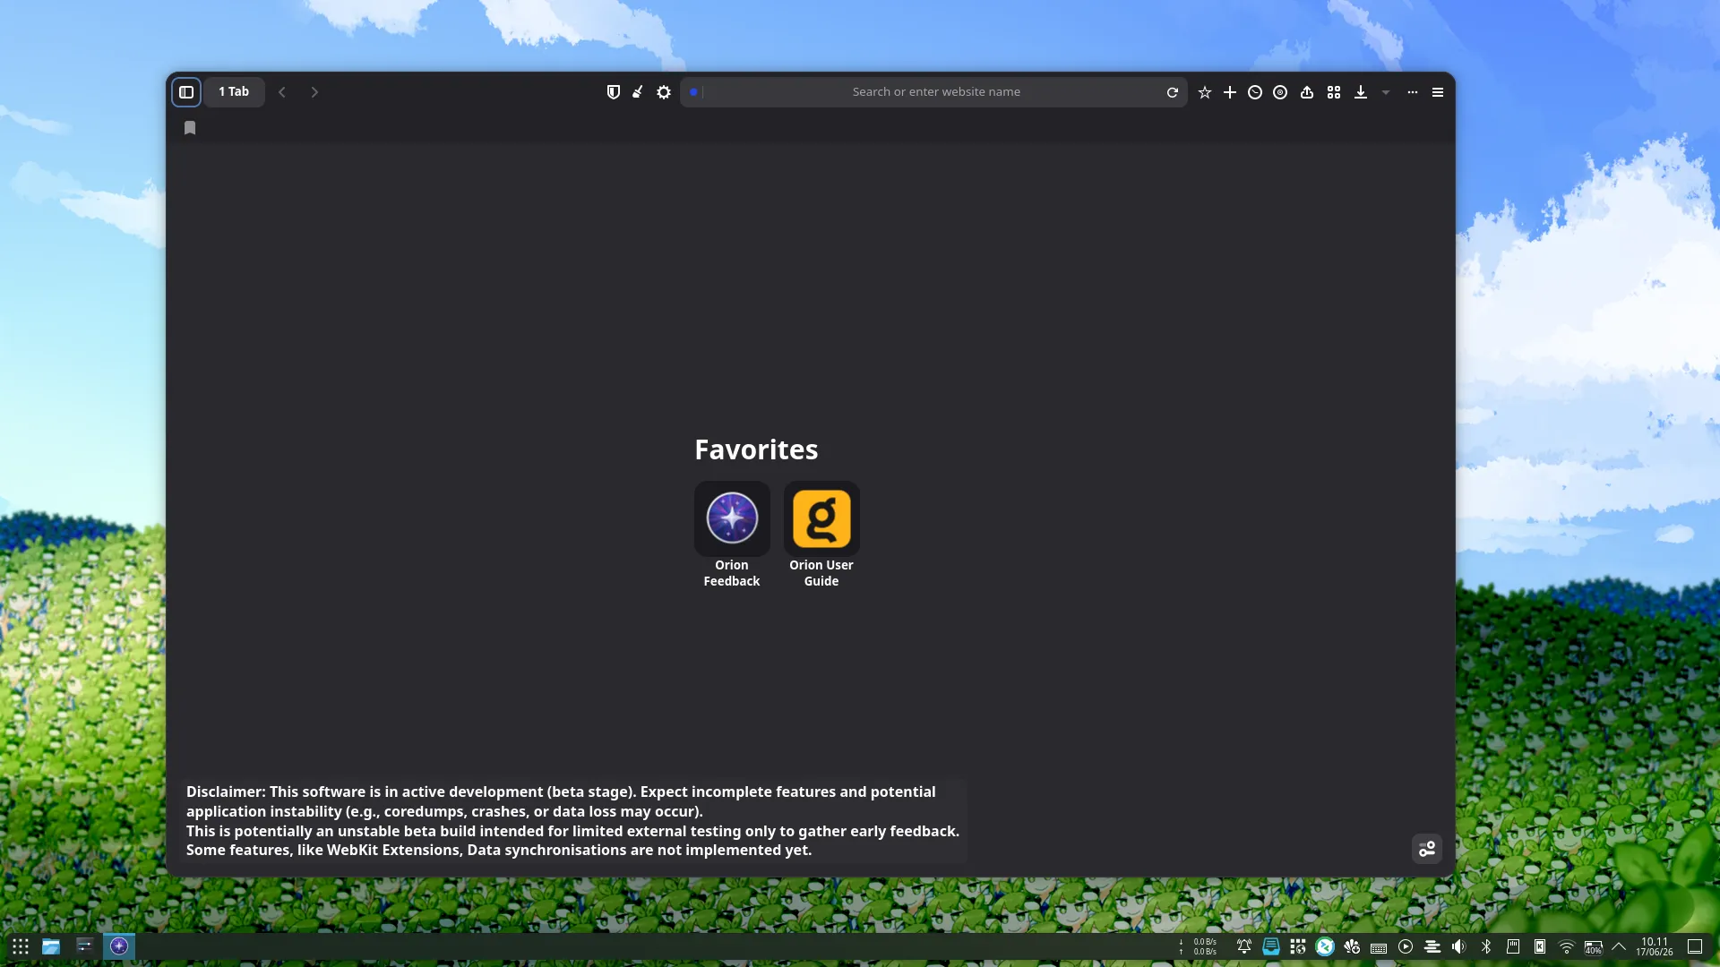Click the network speed monitor widget
The width and height of the screenshot is (1720, 967).
1199,946
